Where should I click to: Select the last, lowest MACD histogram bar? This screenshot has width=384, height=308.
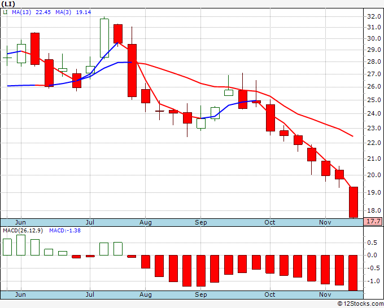coord(353,273)
